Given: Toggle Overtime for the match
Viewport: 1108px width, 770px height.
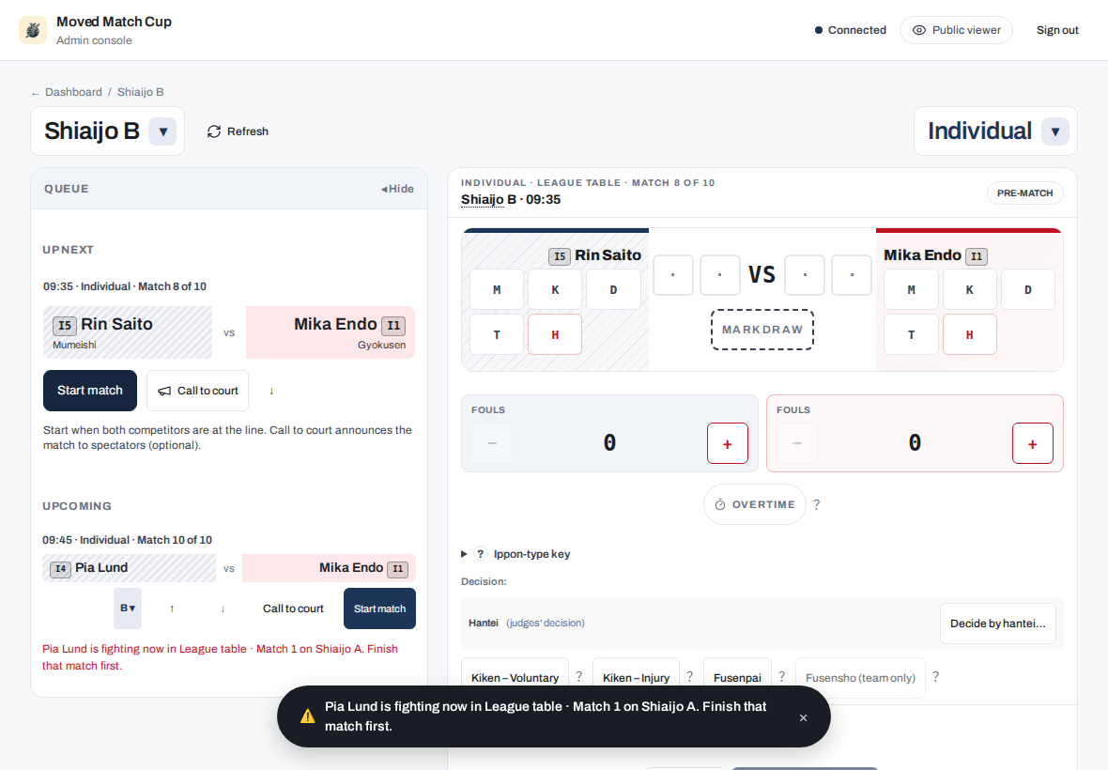Looking at the screenshot, I should (755, 504).
